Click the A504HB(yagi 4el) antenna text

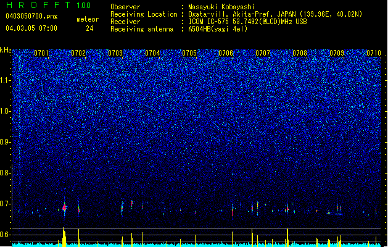point(218,29)
